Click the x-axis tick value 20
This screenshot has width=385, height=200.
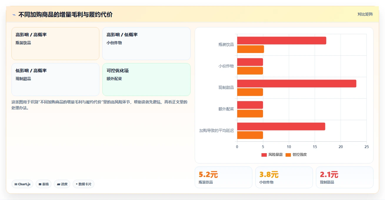coord(341,147)
